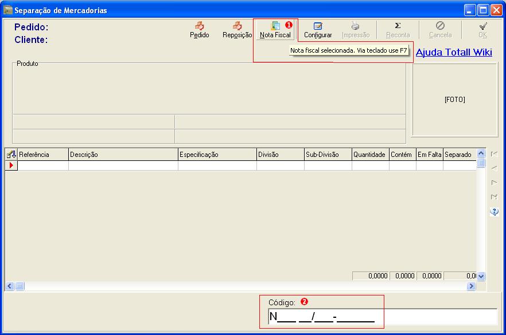Click the Separado column header

[x=460, y=155]
